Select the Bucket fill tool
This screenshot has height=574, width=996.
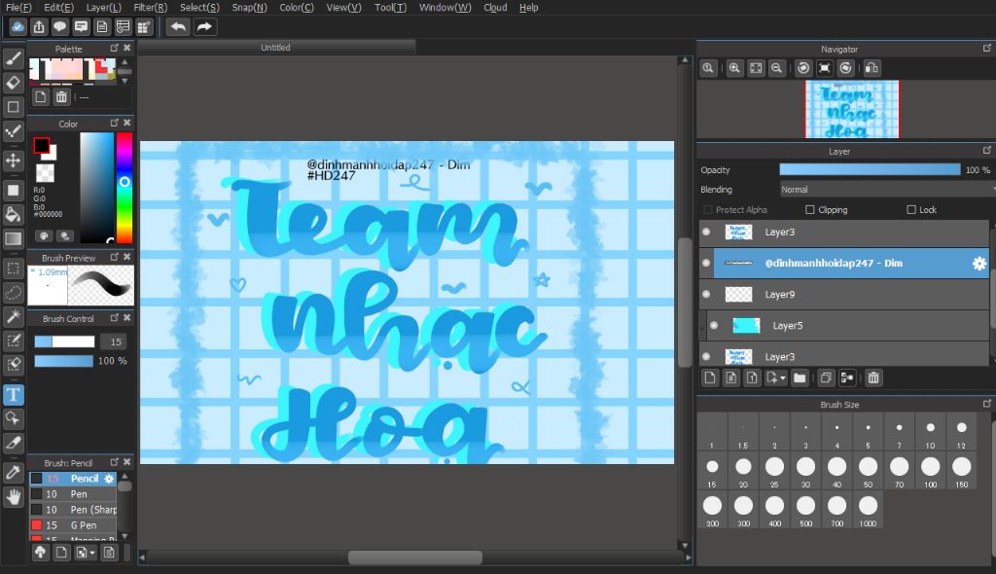(x=14, y=214)
